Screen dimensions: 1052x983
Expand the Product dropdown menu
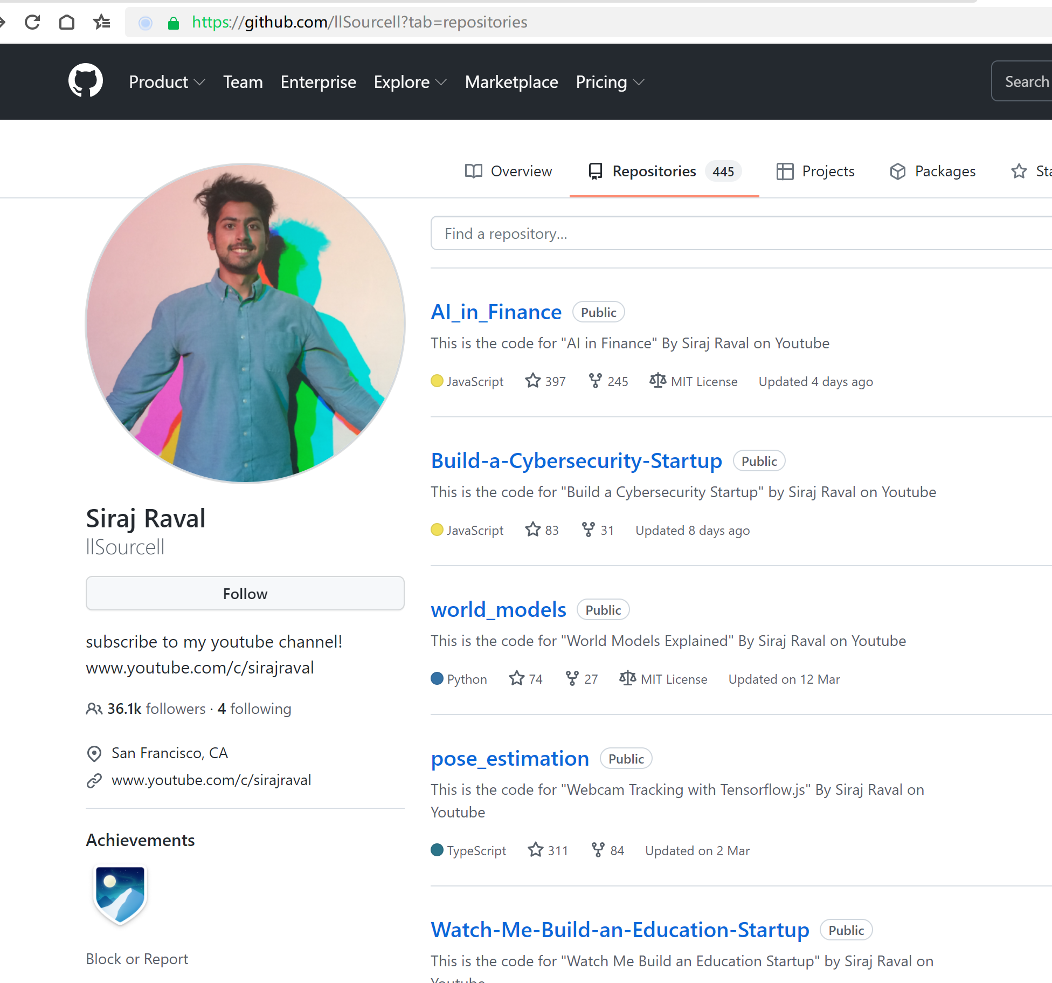click(x=167, y=82)
